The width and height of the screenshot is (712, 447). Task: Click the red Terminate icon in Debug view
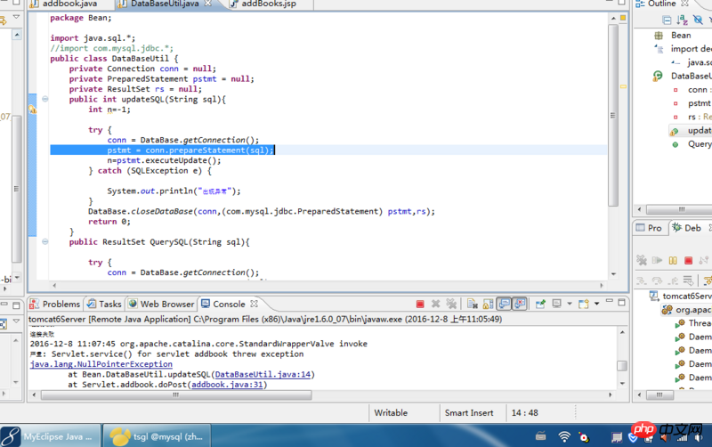coord(686,260)
